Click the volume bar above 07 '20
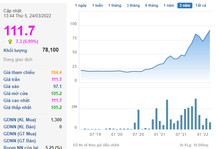Viewport: 216px width, 149px height. pos(138,119)
